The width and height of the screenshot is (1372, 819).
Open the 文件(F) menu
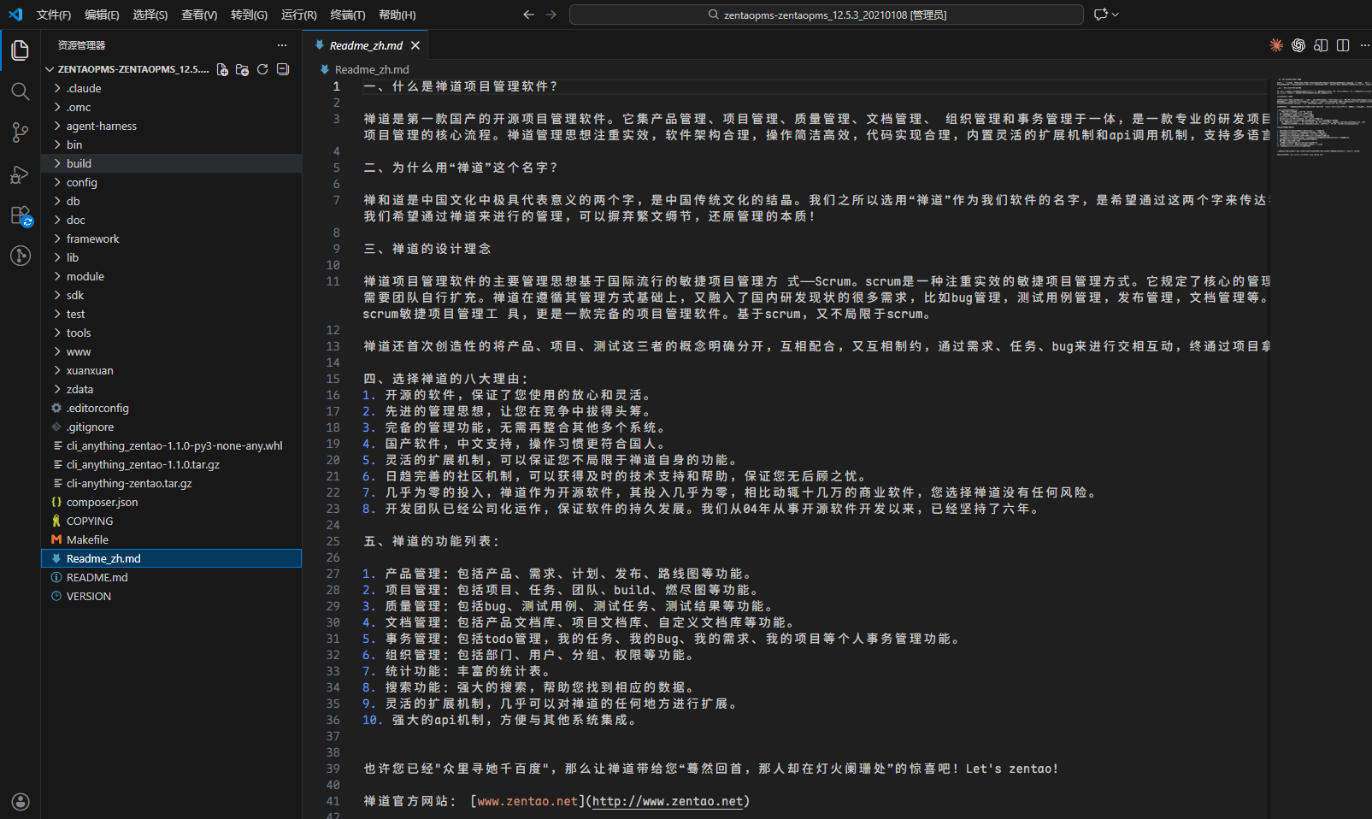[x=54, y=15]
